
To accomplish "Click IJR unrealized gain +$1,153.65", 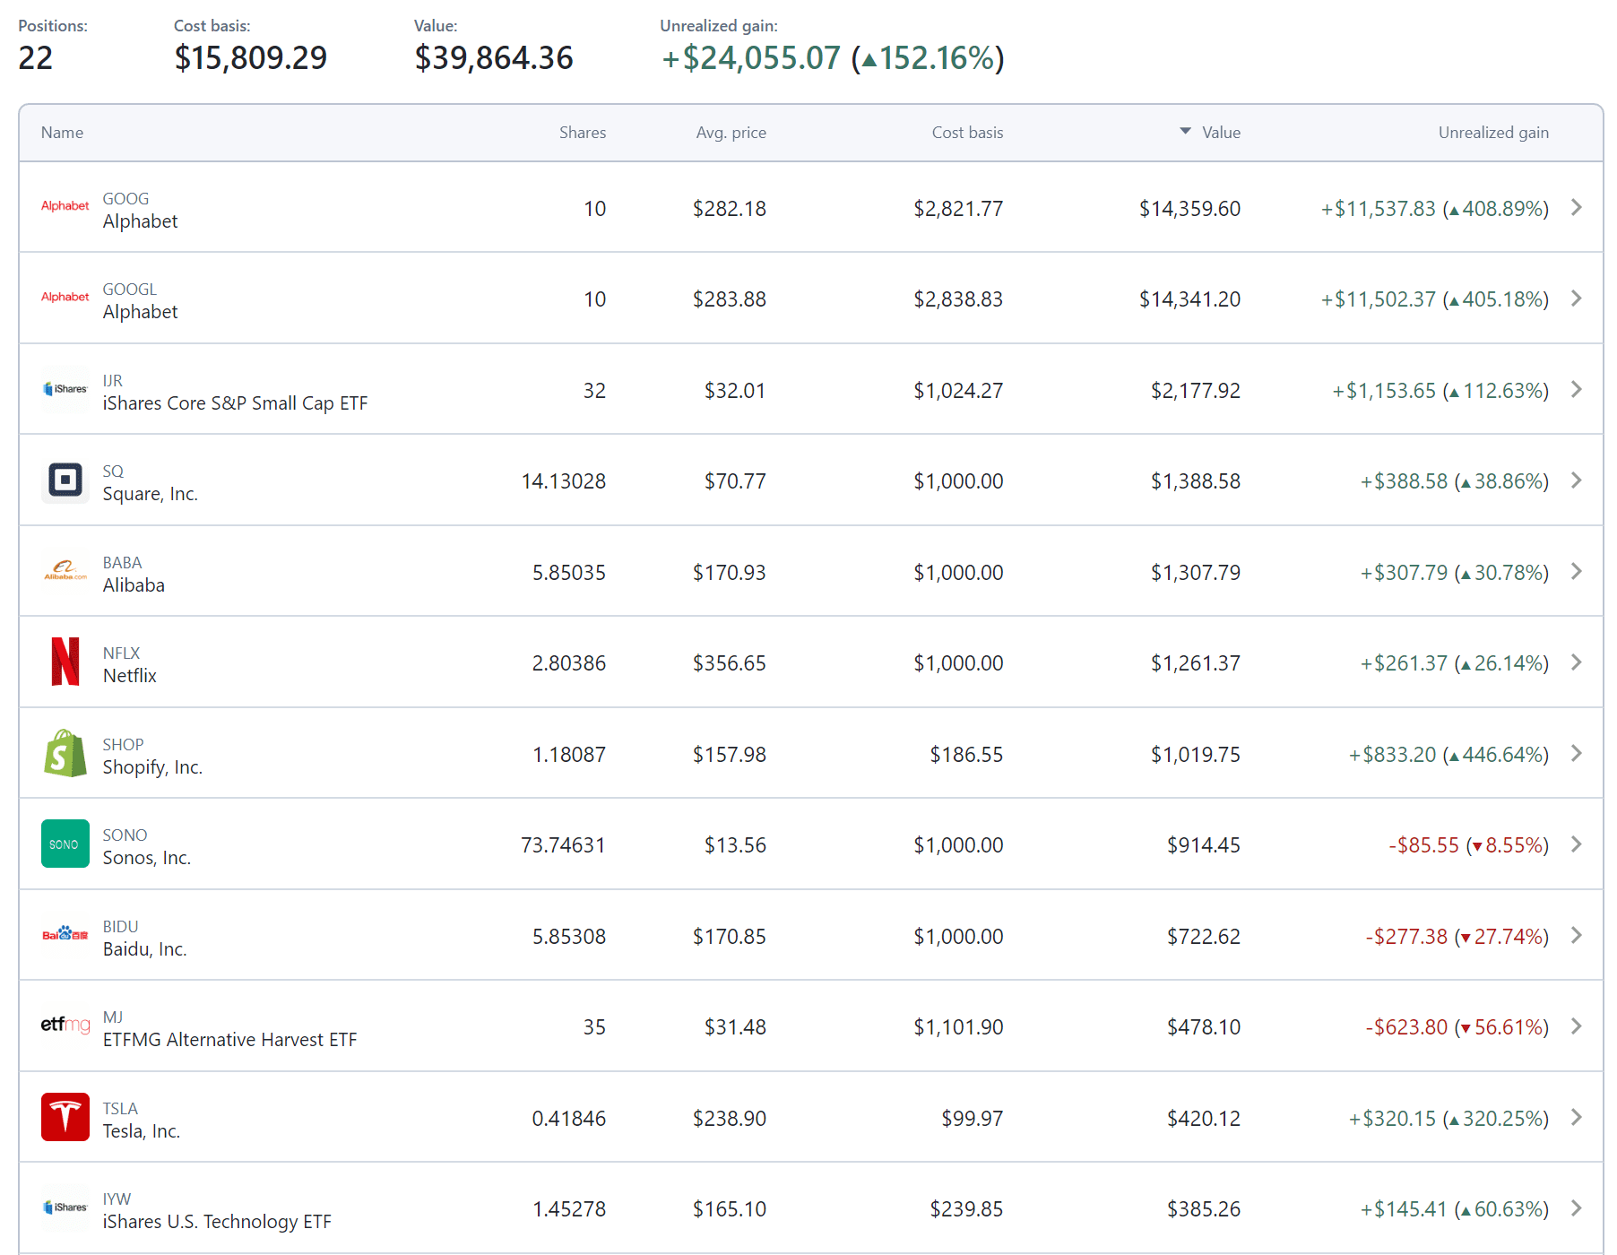I will pyautogui.click(x=1384, y=391).
